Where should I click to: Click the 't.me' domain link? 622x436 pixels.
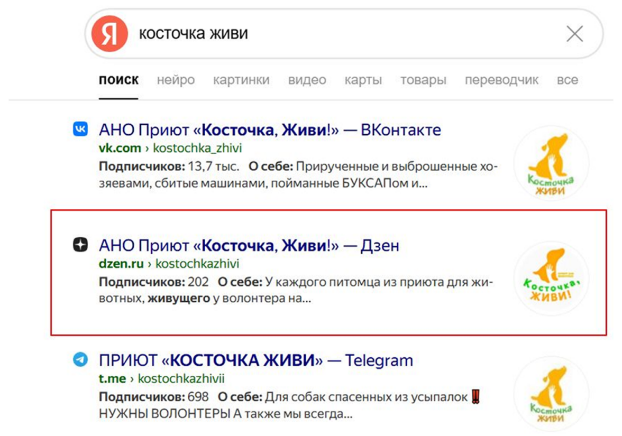(112, 378)
